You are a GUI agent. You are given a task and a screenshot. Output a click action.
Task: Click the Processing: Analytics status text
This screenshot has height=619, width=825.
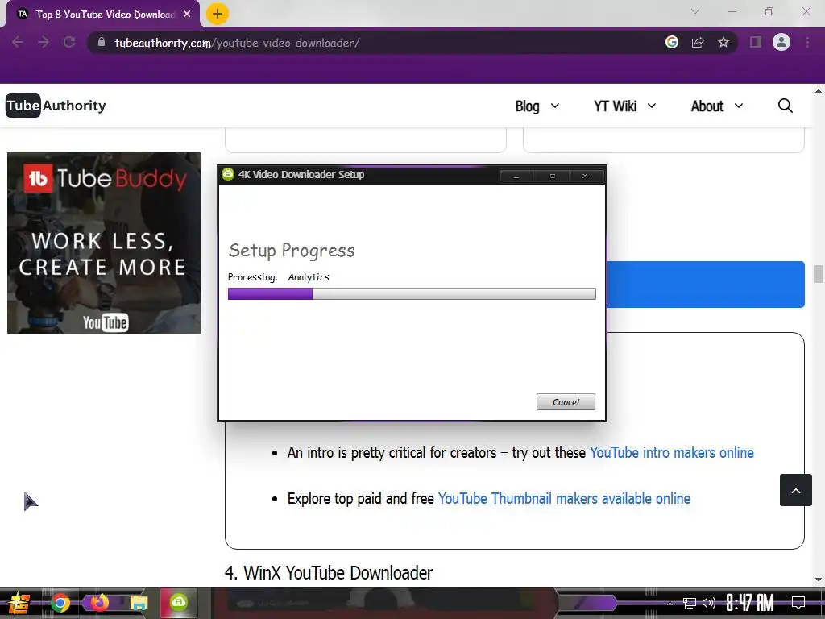278,277
